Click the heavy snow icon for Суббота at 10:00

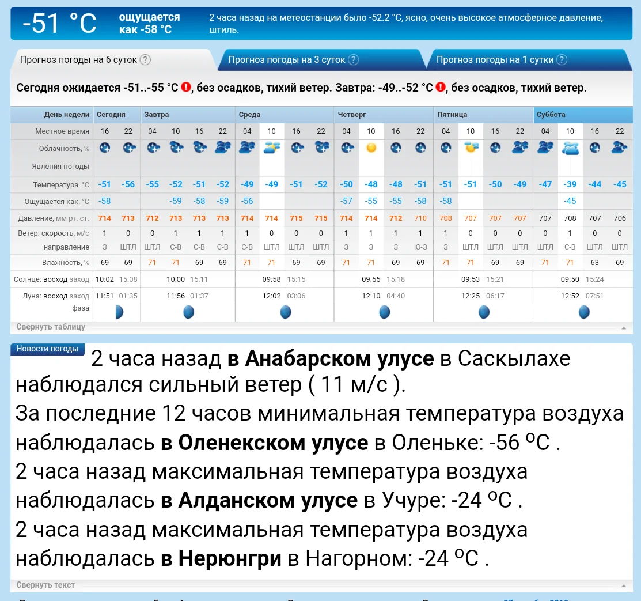570,148
